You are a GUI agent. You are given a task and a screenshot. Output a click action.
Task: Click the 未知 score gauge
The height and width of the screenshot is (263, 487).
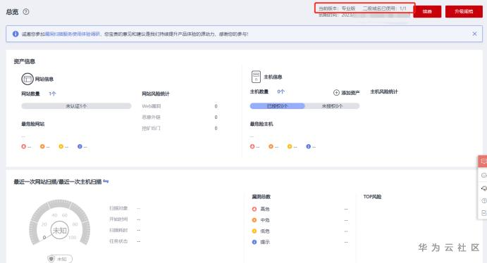click(x=60, y=223)
